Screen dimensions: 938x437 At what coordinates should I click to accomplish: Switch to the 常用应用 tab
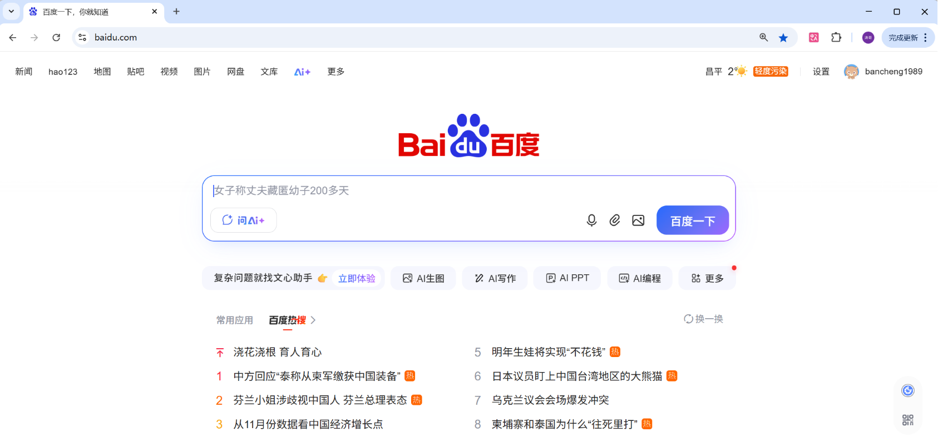click(x=235, y=320)
